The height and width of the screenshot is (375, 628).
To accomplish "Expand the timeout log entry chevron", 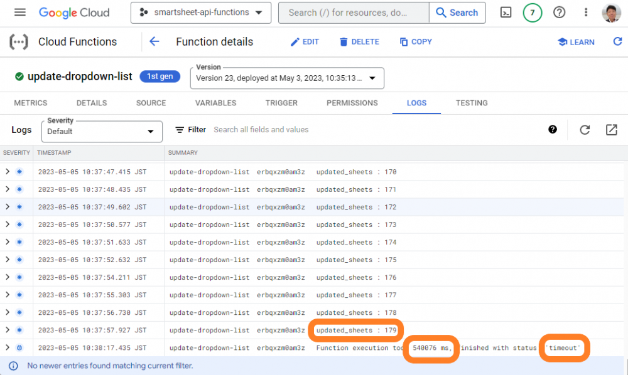I will pyautogui.click(x=7, y=347).
